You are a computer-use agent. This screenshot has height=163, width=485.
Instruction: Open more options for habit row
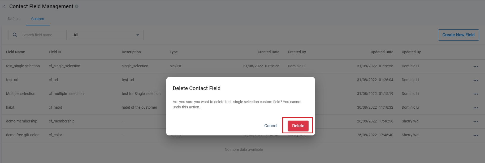click(x=475, y=108)
